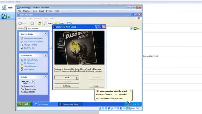Viewport: 202px width, 114px height.
Task: Open the Favorites menu in My Computer
Action: pos(38,18)
